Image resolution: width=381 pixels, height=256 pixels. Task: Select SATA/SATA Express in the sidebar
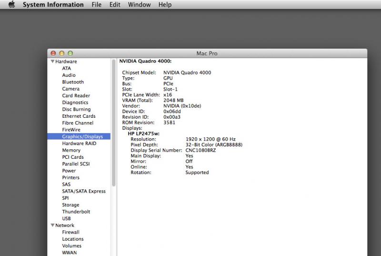click(x=84, y=191)
